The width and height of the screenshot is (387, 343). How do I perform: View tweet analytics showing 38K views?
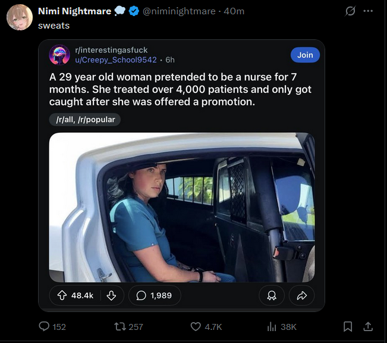tap(272, 326)
